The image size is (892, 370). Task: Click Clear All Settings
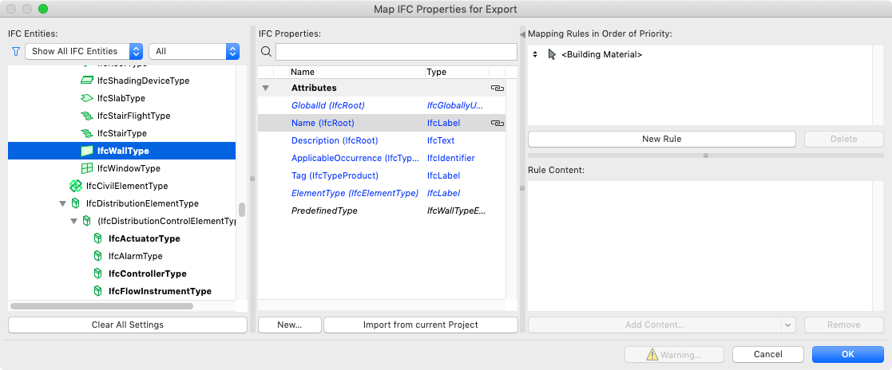[128, 325]
